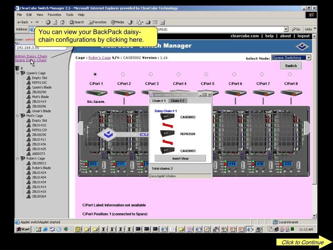
Task: Open the Favorites pane toolbar button
Action: [97, 22]
